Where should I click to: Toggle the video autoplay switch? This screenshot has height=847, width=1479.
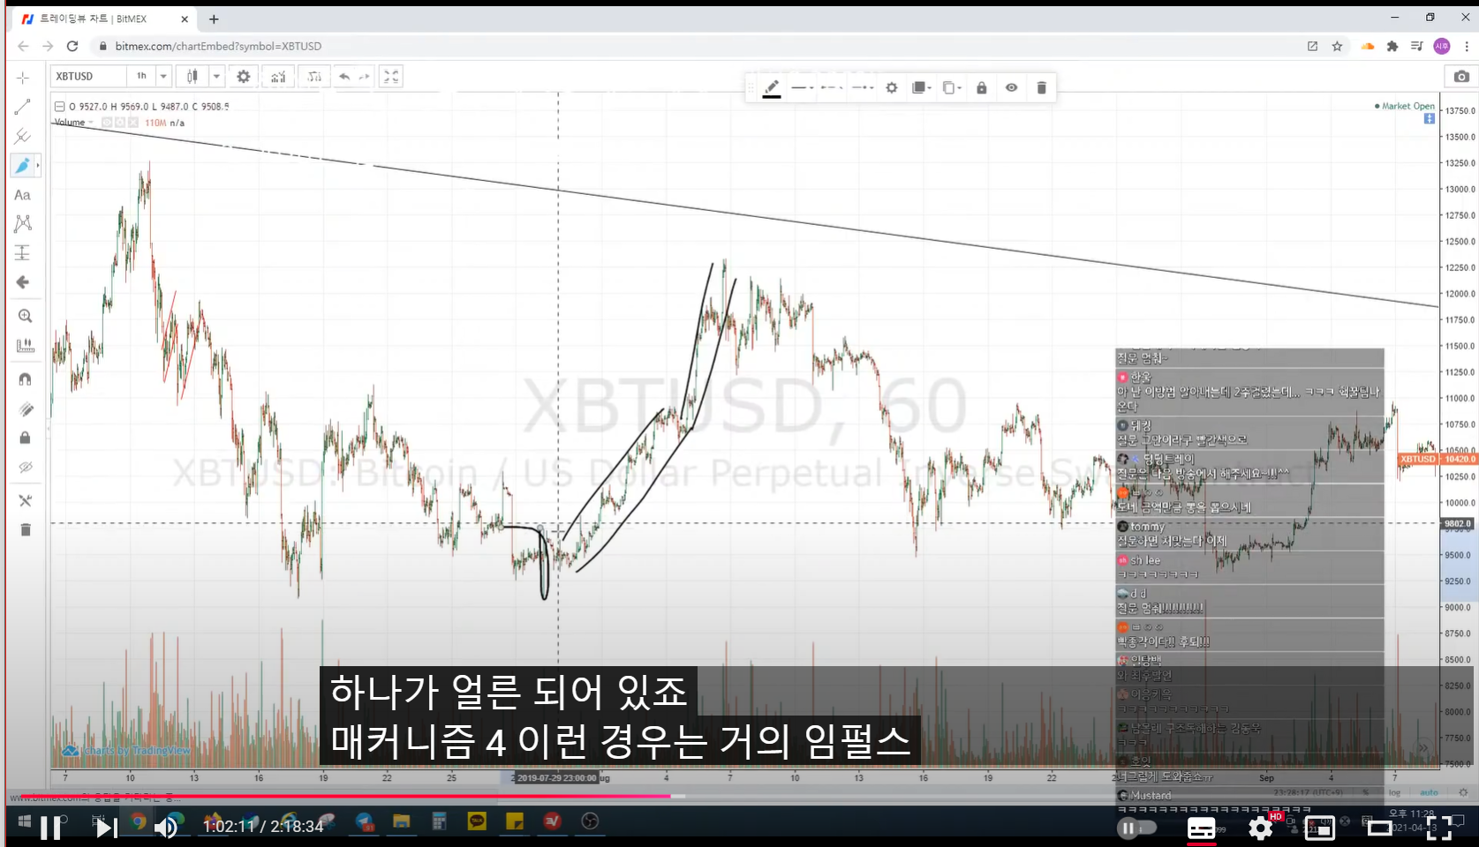coord(1136,828)
